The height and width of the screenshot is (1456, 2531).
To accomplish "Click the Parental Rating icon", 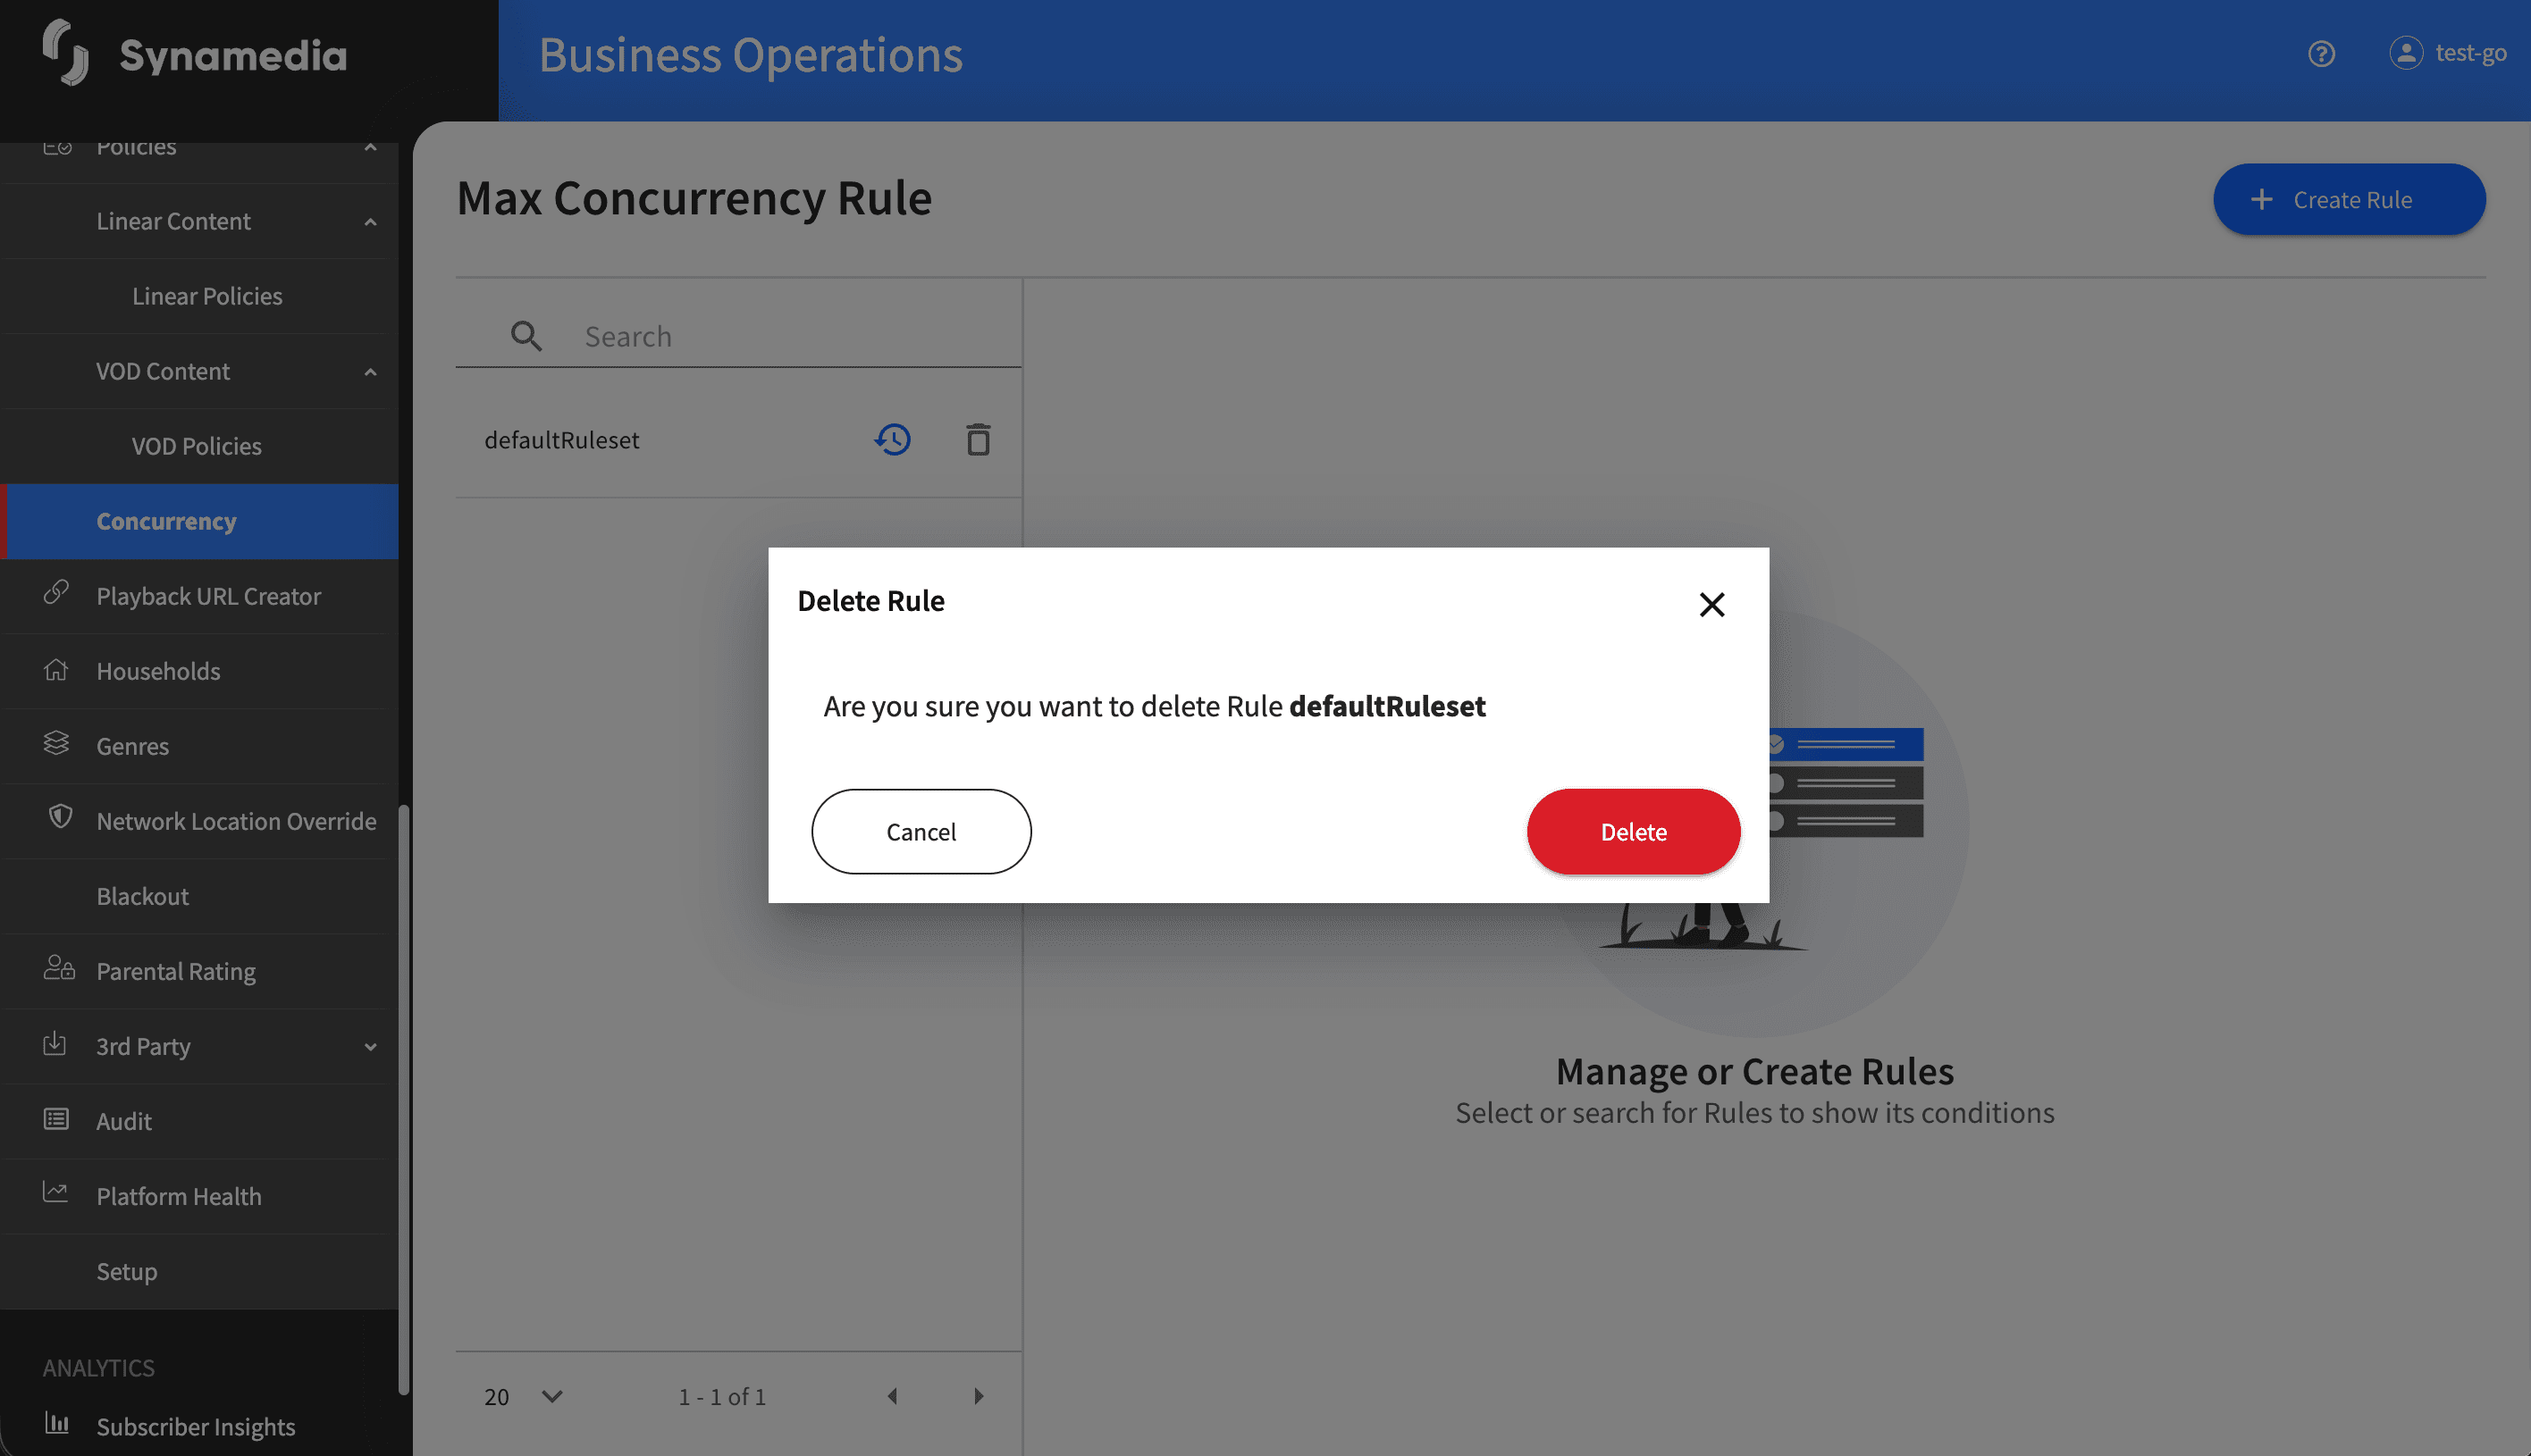I will tap(59, 968).
